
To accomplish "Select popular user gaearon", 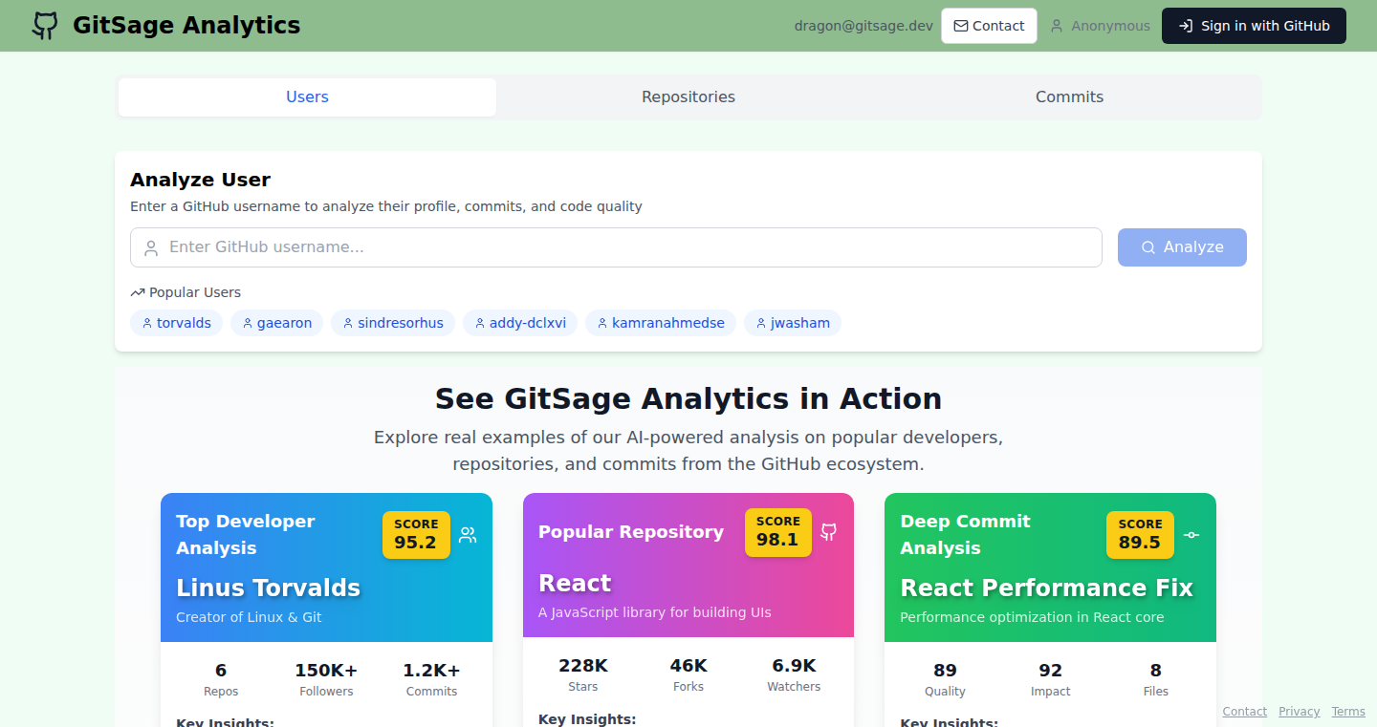I will pos(277,323).
